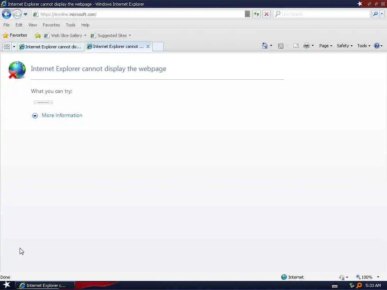Open a new tab with blank tab button
Image resolution: width=387 pixels, height=290 pixels.
point(158,46)
